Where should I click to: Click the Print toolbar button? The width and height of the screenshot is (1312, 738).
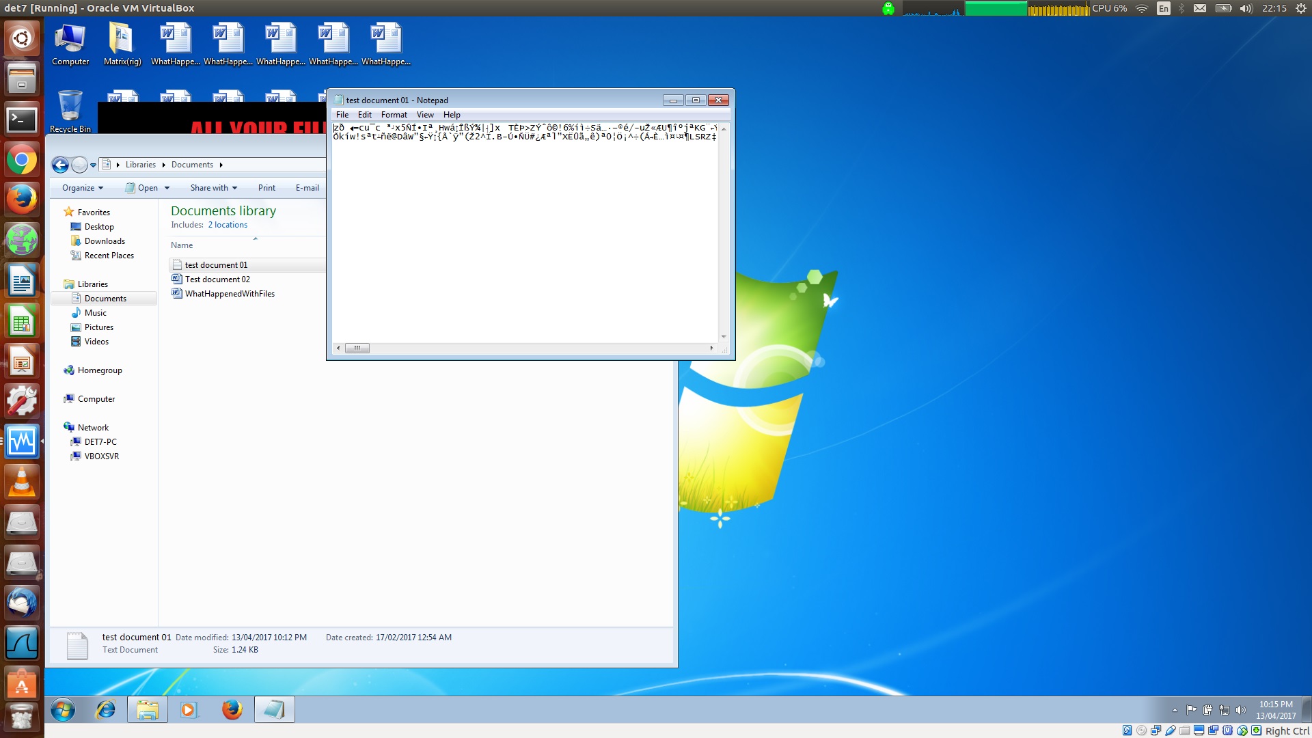pyautogui.click(x=266, y=188)
